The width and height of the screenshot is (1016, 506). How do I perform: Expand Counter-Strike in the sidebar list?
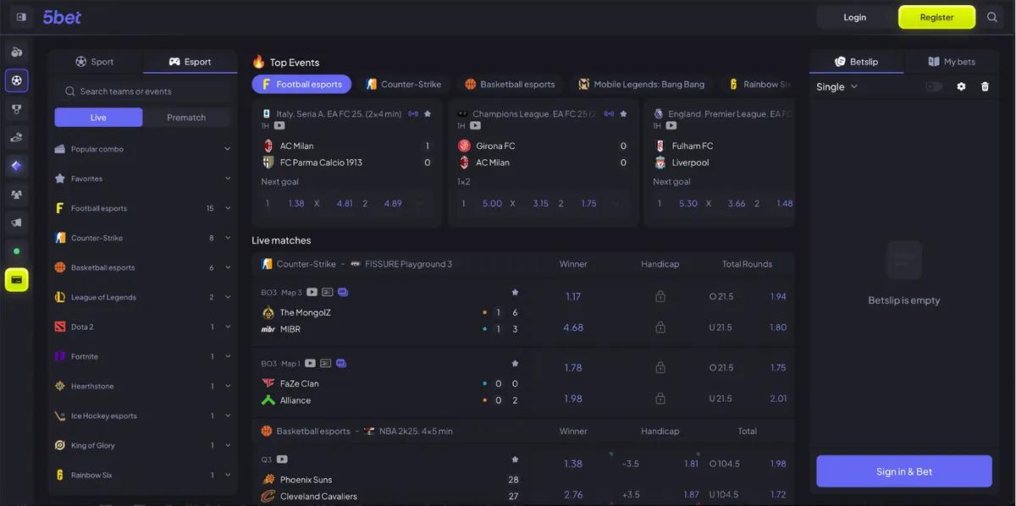pyautogui.click(x=142, y=238)
